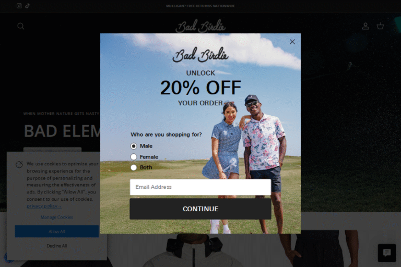Open the account profile icon
This screenshot has height=267, width=401.
point(365,26)
